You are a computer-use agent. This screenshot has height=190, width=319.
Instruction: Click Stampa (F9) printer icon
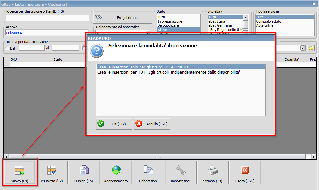pos(213,173)
